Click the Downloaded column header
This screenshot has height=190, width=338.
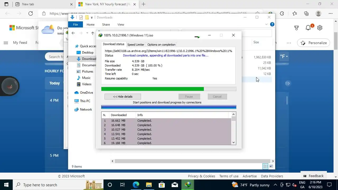click(x=123, y=115)
